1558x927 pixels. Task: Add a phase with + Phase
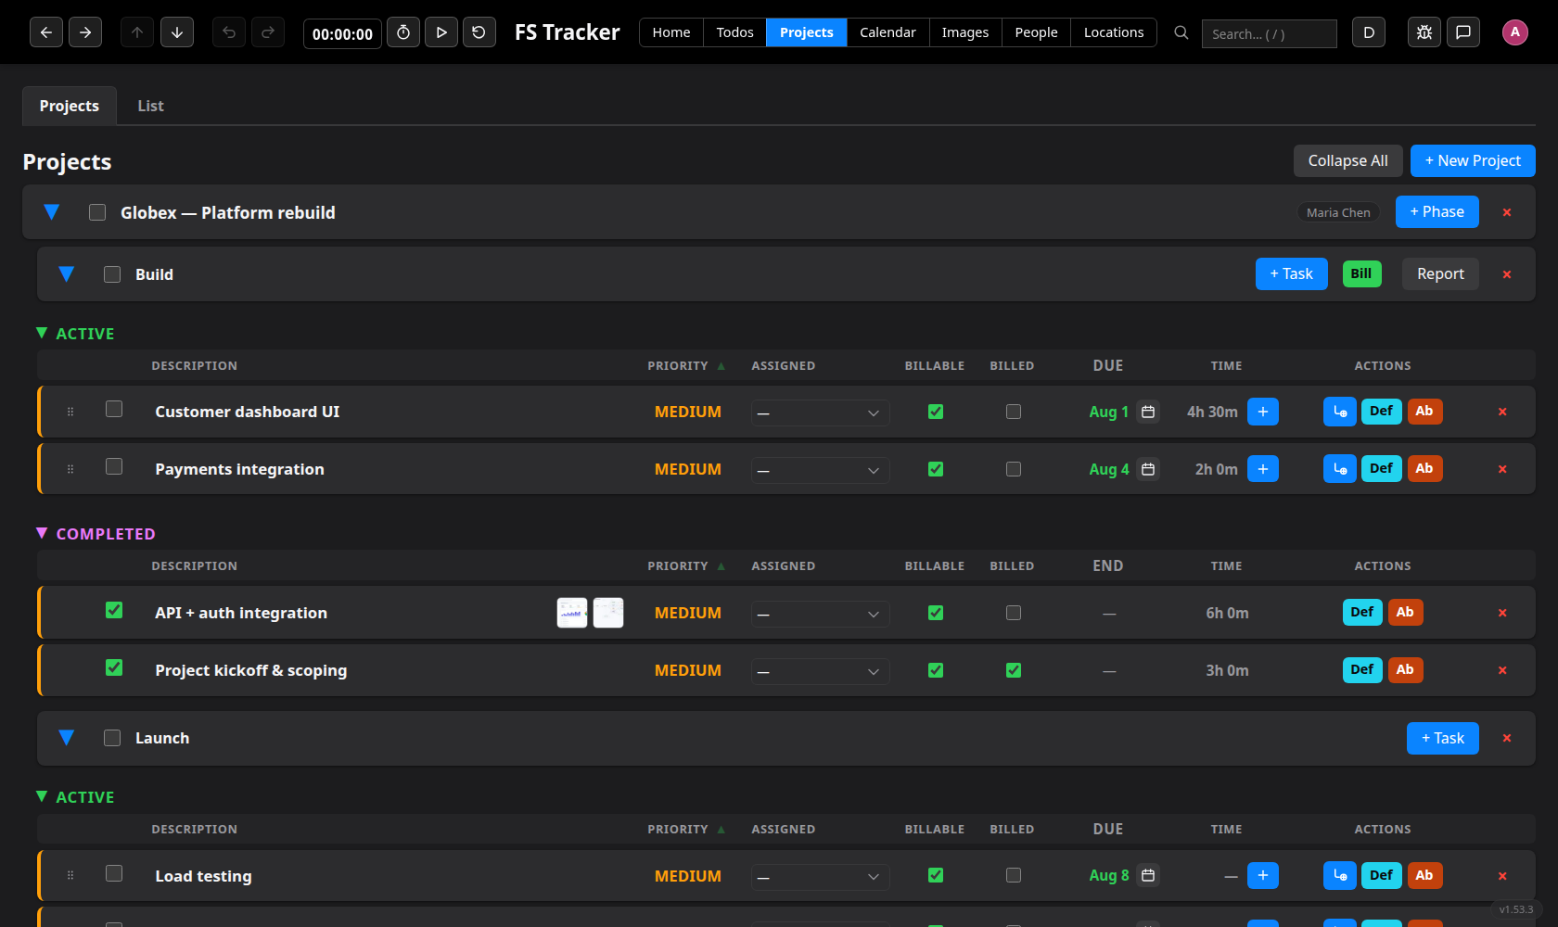tap(1437, 211)
